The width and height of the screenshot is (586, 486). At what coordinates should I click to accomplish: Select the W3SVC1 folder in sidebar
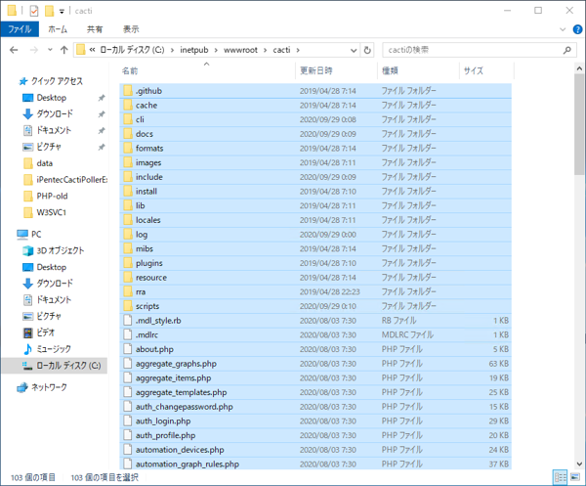pos(51,212)
